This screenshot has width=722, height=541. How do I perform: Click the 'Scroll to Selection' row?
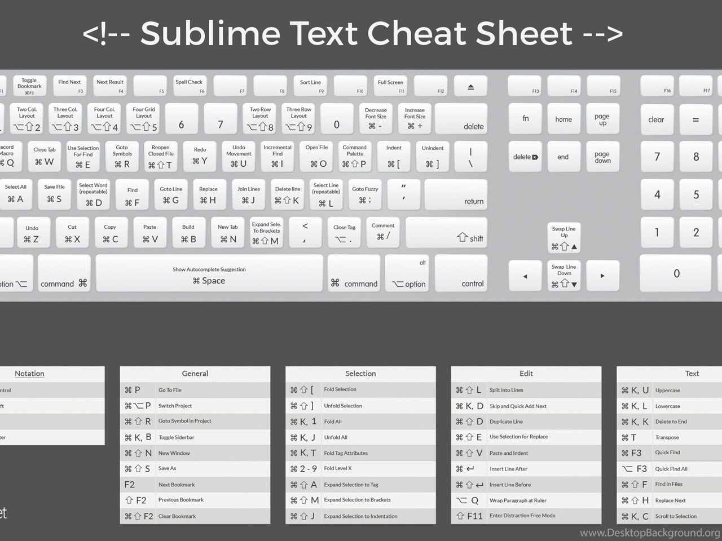click(x=669, y=516)
